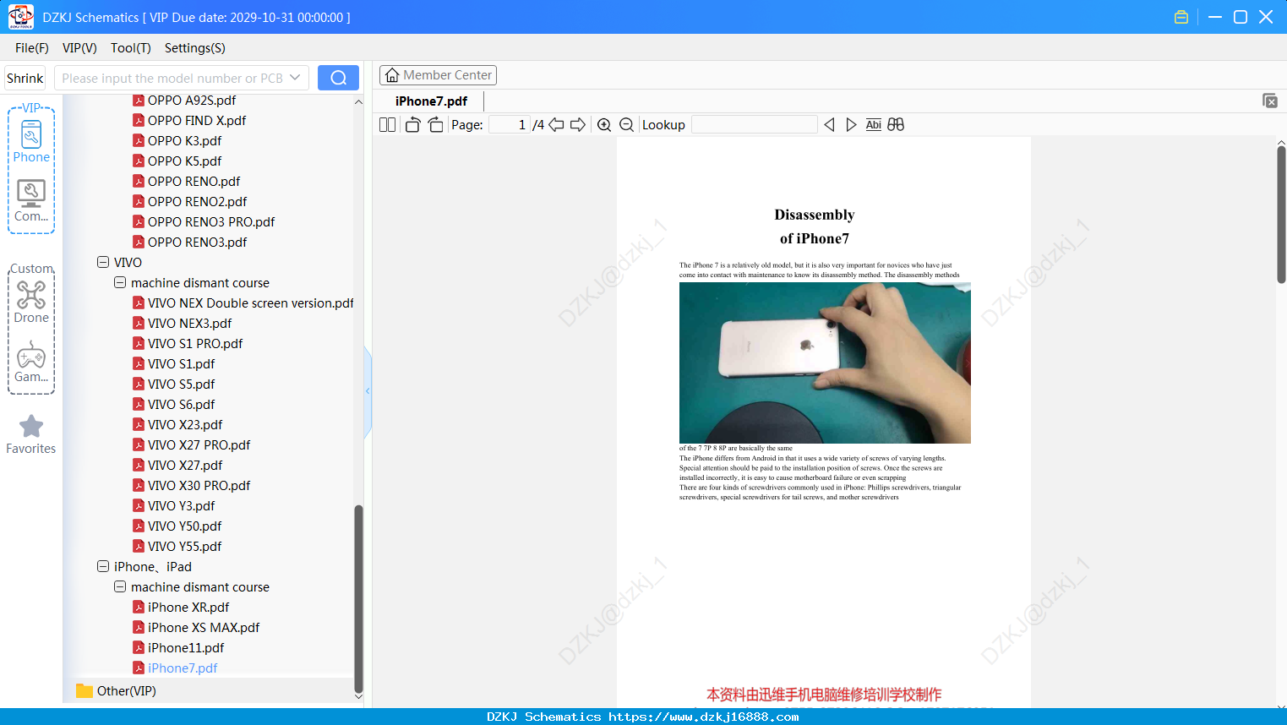Image resolution: width=1287 pixels, height=725 pixels.
Task: Open the Tool(T) menu
Action: [131, 48]
